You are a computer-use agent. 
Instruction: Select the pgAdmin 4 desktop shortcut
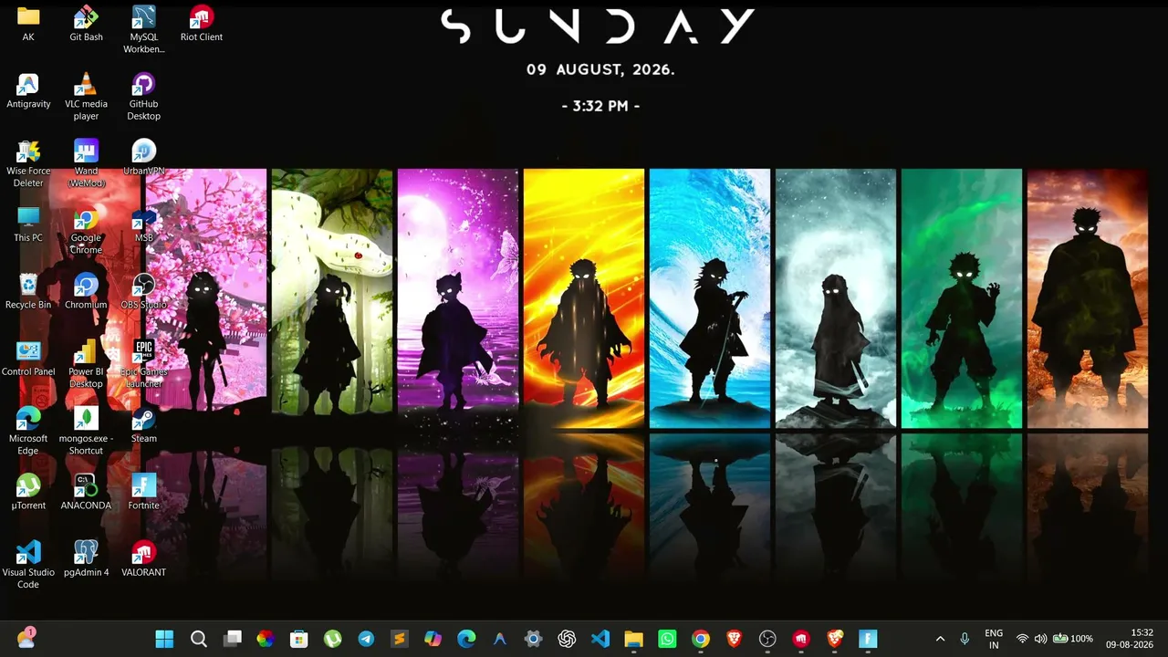coord(86,558)
